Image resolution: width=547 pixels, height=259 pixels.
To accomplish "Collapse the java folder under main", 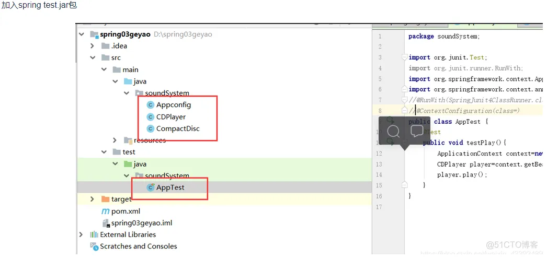I will [x=115, y=81].
